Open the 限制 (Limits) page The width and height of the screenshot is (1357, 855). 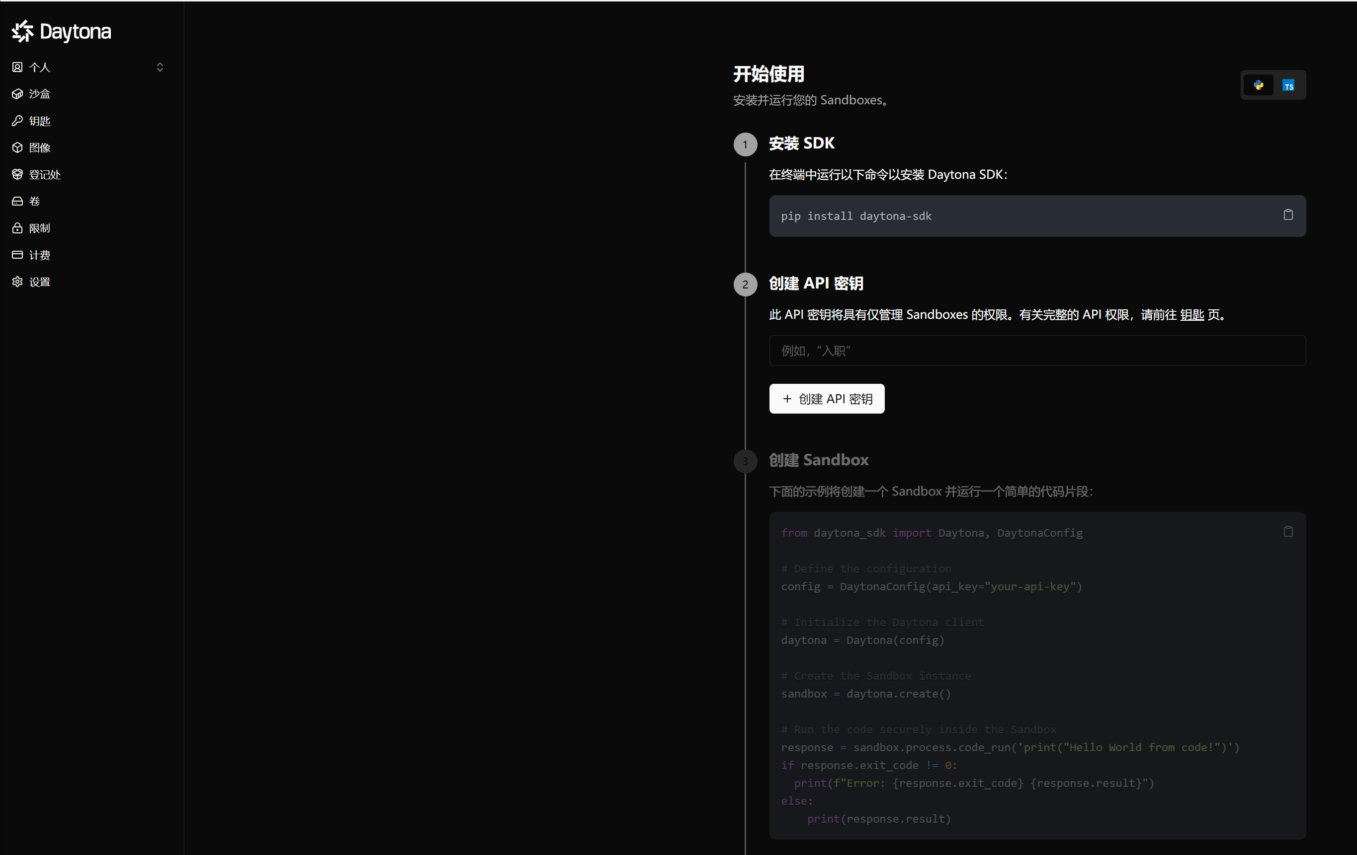[x=39, y=228]
